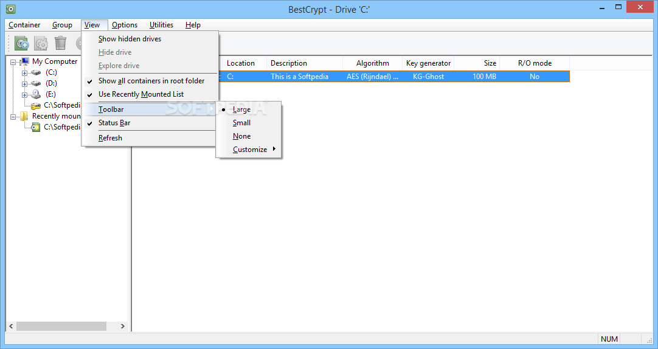The image size is (658, 349).
Task: Click the 'KG-Ghost' key generator cell
Action: coord(429,77)
